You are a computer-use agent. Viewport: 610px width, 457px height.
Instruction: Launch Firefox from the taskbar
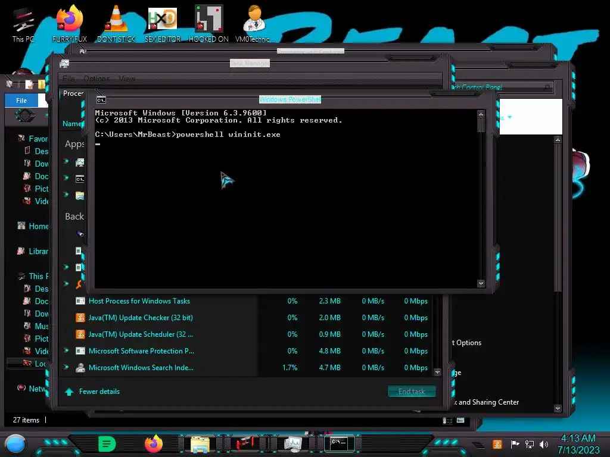[154, 444]
